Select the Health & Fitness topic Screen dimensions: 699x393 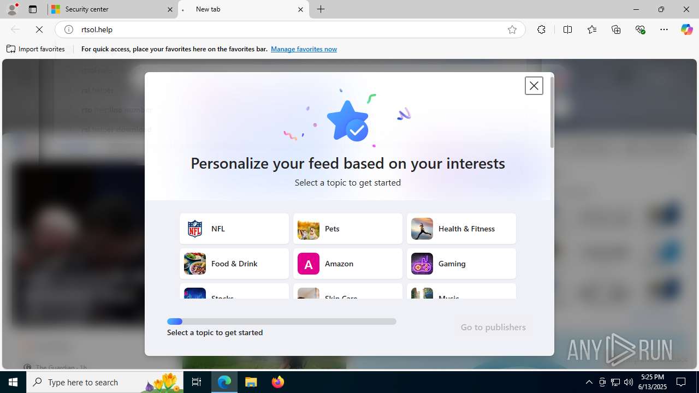(x=461, y=229)
